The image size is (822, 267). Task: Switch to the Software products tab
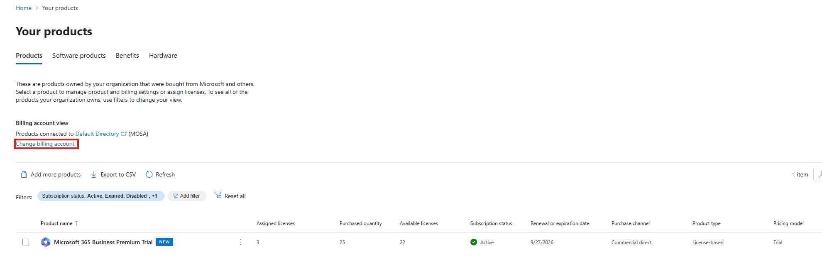click(x=79, y=56)
